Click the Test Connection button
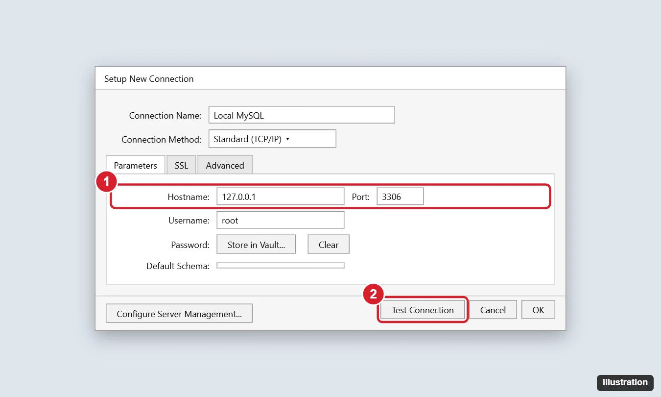Screen dimensions: 661x397 (423, 310)
